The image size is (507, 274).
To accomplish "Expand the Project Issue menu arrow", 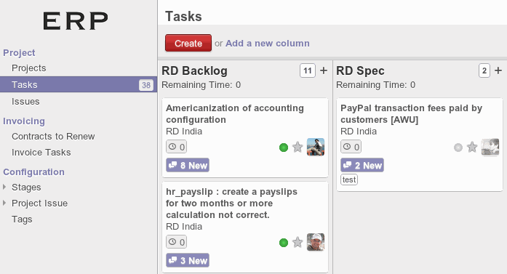I will 4,203.
